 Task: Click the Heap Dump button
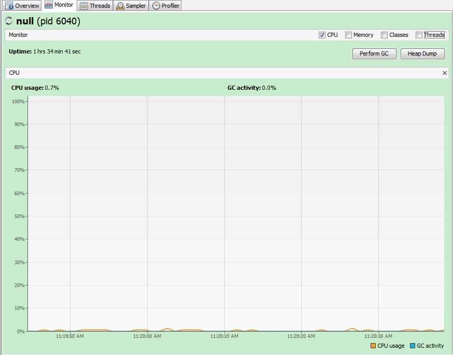click(x=422, y=53)
